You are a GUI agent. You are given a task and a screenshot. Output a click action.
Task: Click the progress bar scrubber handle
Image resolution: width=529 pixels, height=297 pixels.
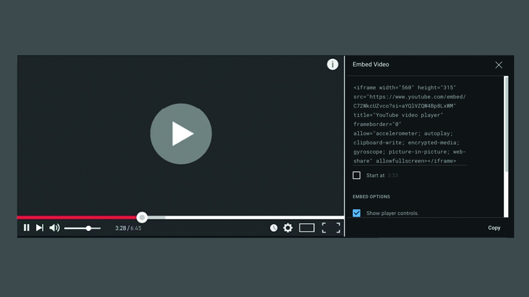click(142, 218)
